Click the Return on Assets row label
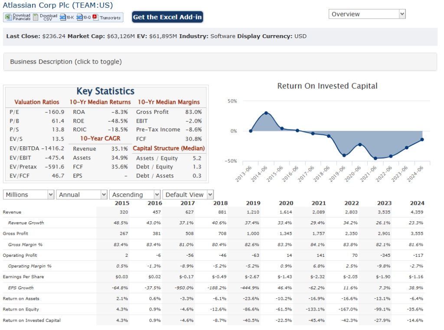Image resolution: width=444 pixels, height=330 pixels. coord(21,299)
